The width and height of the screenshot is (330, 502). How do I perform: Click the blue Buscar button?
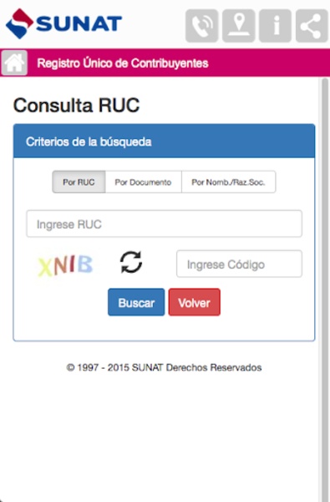136,302
